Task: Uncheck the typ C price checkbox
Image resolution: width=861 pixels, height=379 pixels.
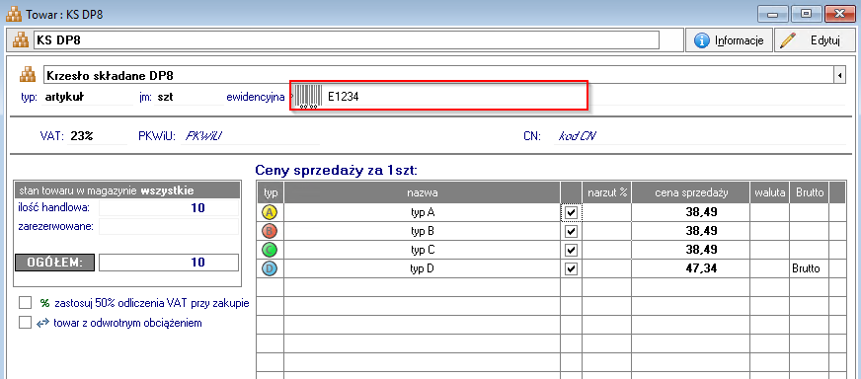Action: pos(571,250)
